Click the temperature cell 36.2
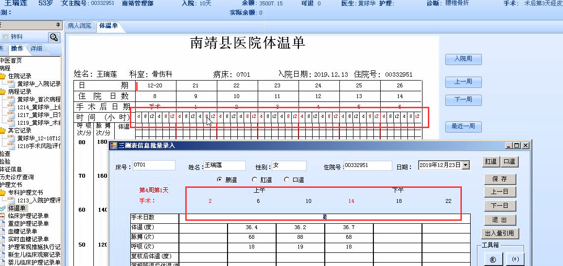The height and width of the screenshot is (266, 563). (x=300, y=228)
